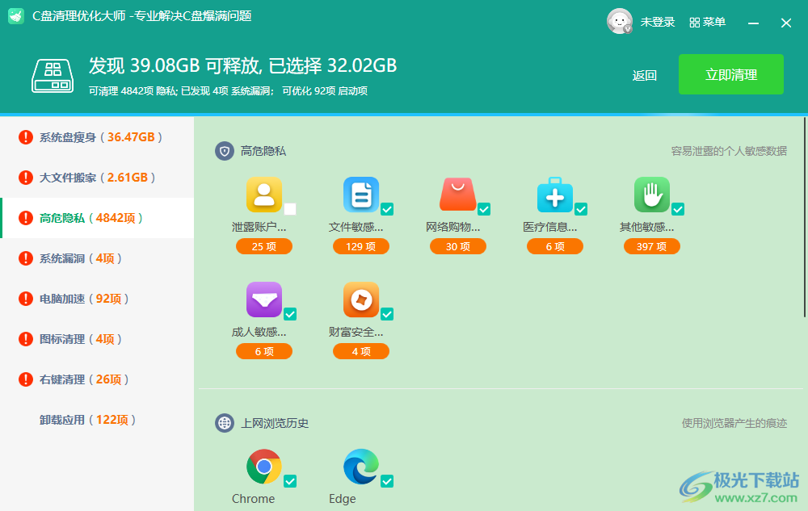Expand the 397 项 count badge
This screenshot has width=808, height=511.
tap(651, 246)
